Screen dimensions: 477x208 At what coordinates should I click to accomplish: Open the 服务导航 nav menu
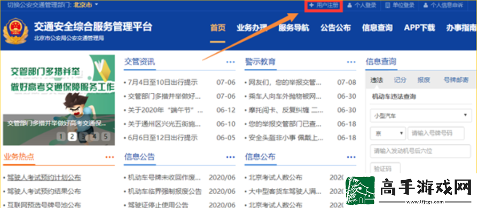[294, 28]
